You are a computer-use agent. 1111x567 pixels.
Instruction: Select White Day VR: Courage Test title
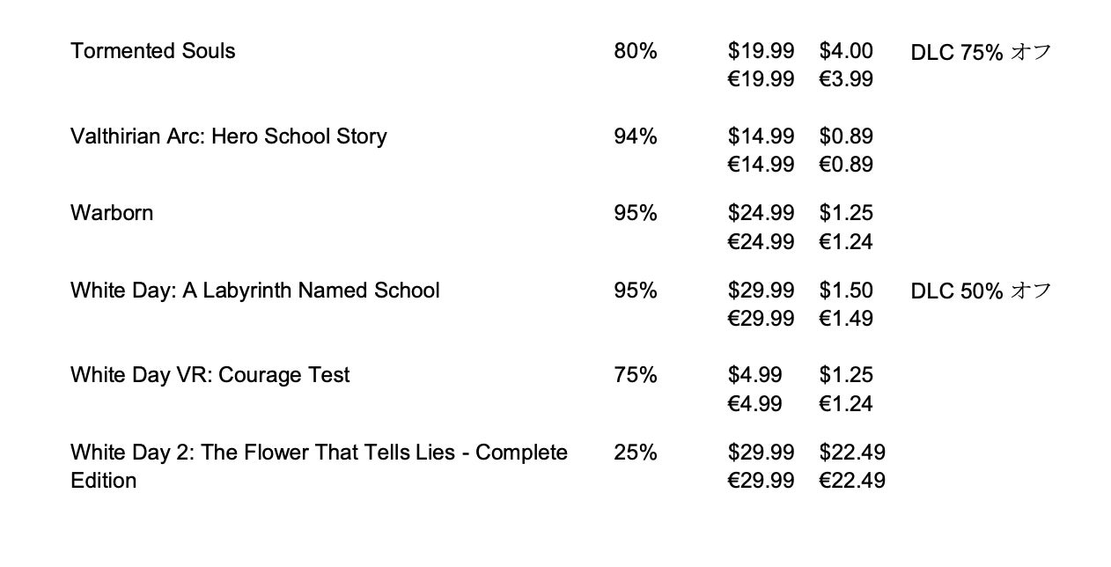[x=210, y=375]
